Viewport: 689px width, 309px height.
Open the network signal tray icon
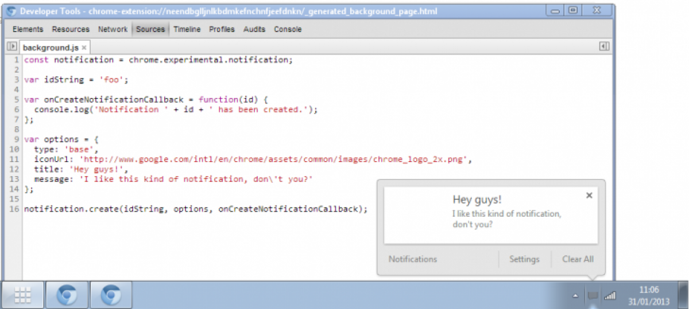610,296
